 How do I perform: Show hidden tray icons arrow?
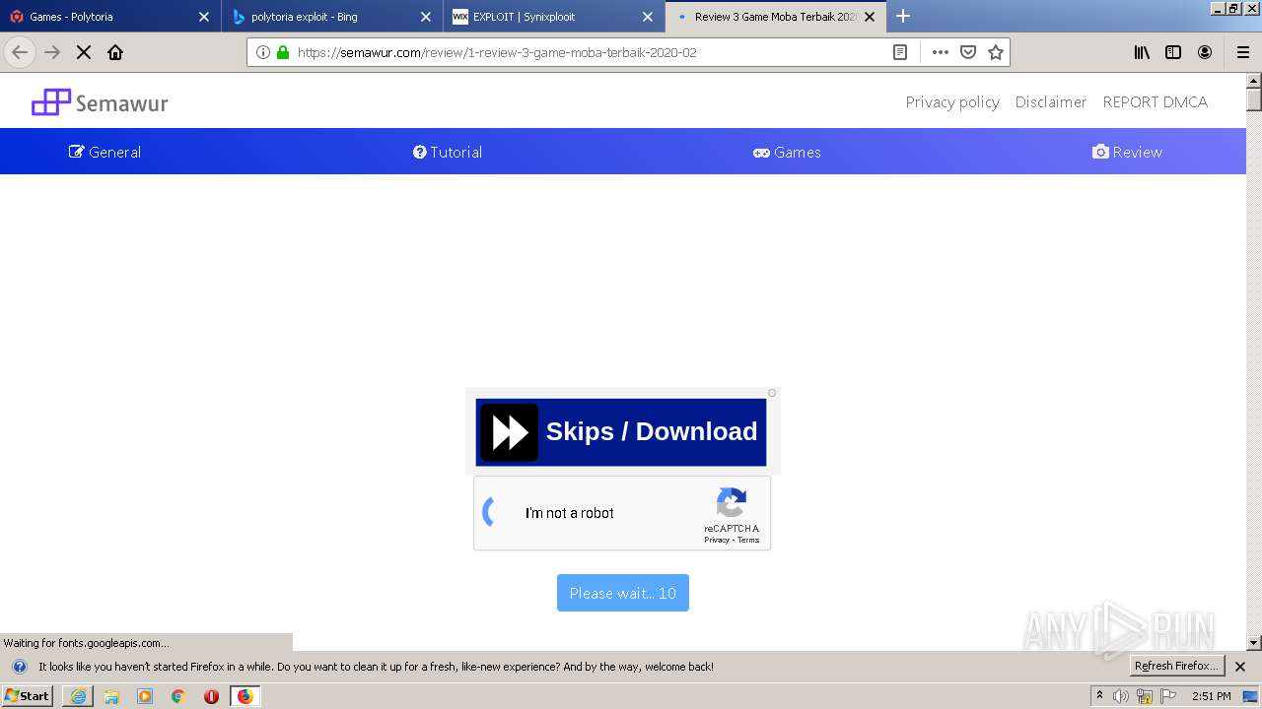pyautogui.click(x=1099, y=696)
